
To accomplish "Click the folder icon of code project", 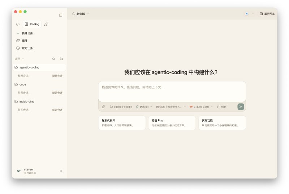I will coord(16,84).
